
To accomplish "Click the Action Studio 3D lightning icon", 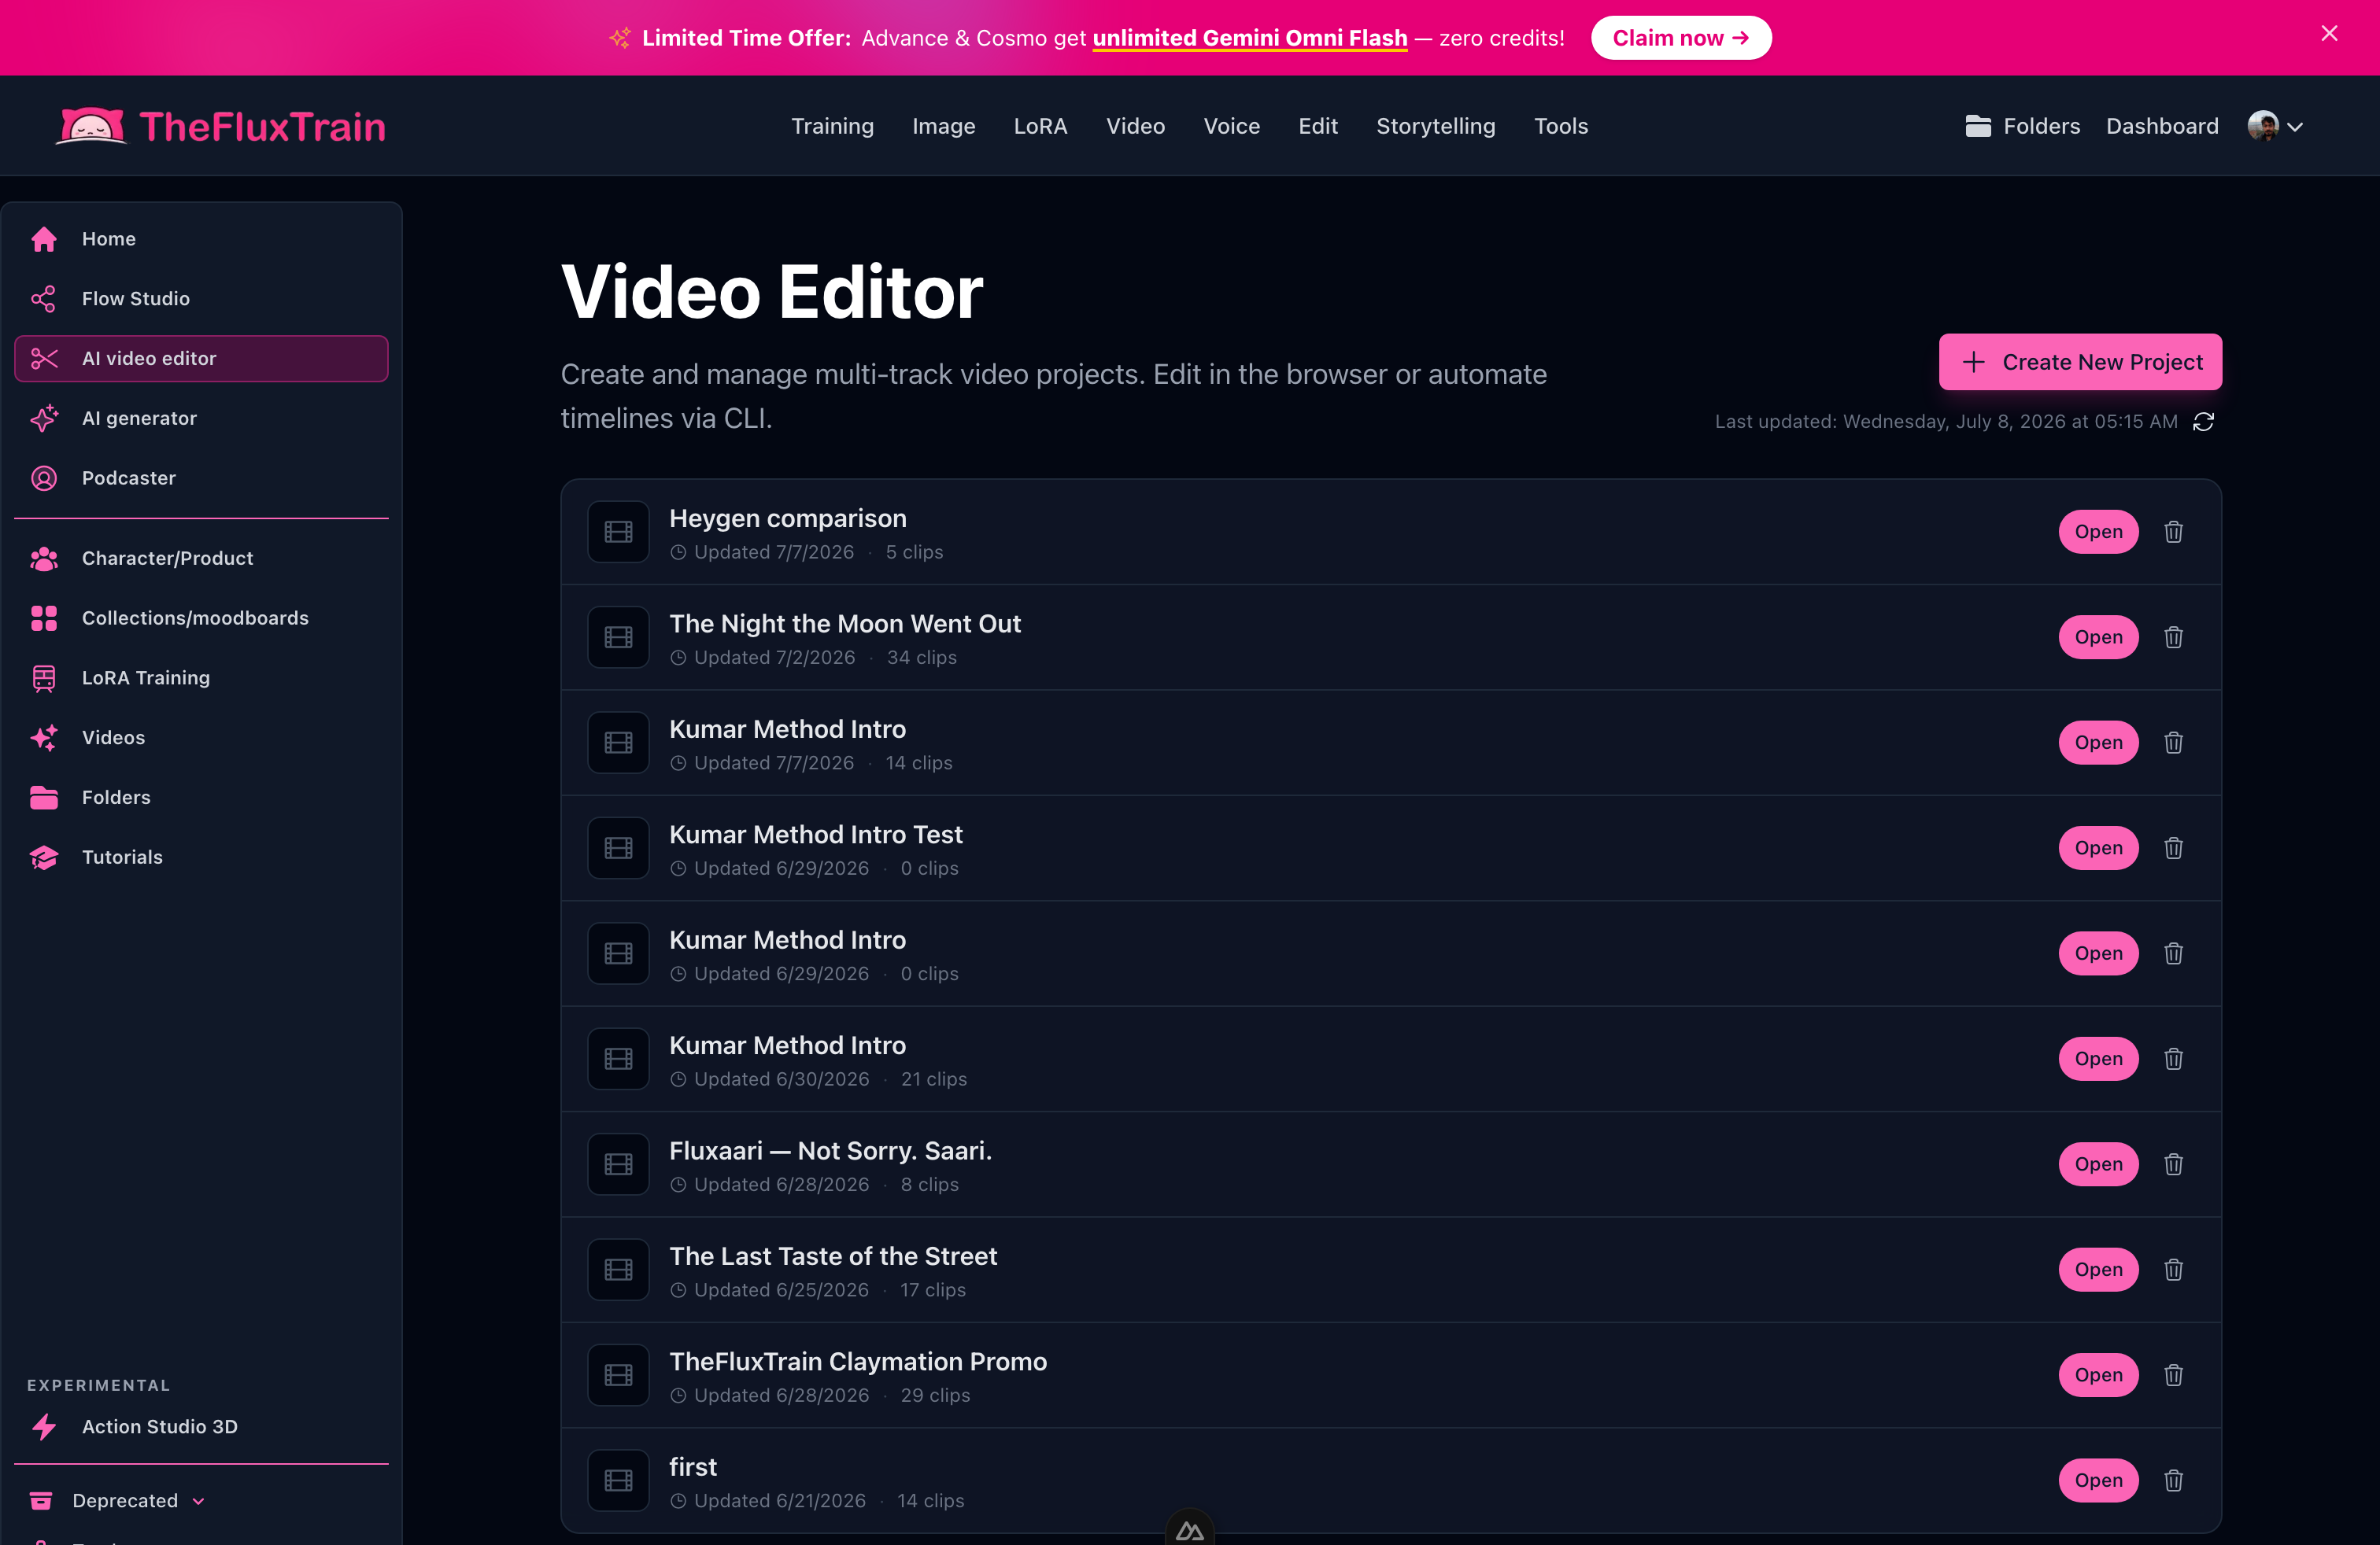I will (44, 1426).
